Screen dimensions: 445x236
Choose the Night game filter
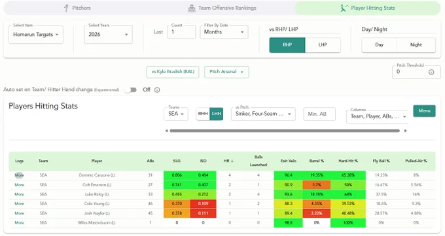coord(416,45)
